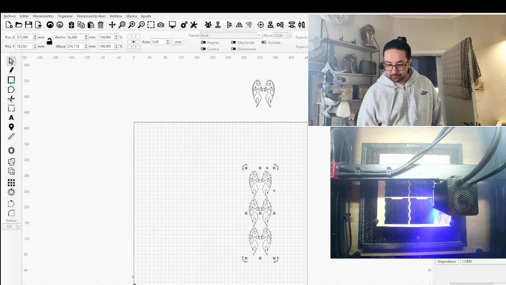
Task: Open the Herramientas menu
Action: point(43,16)
